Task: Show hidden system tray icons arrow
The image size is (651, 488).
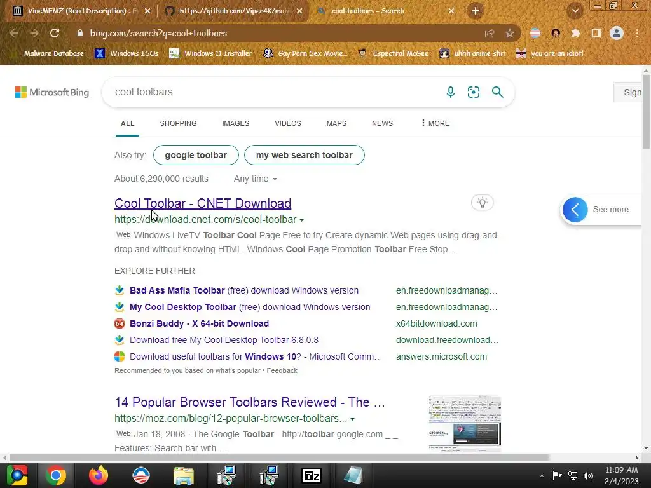Action: 542,476
